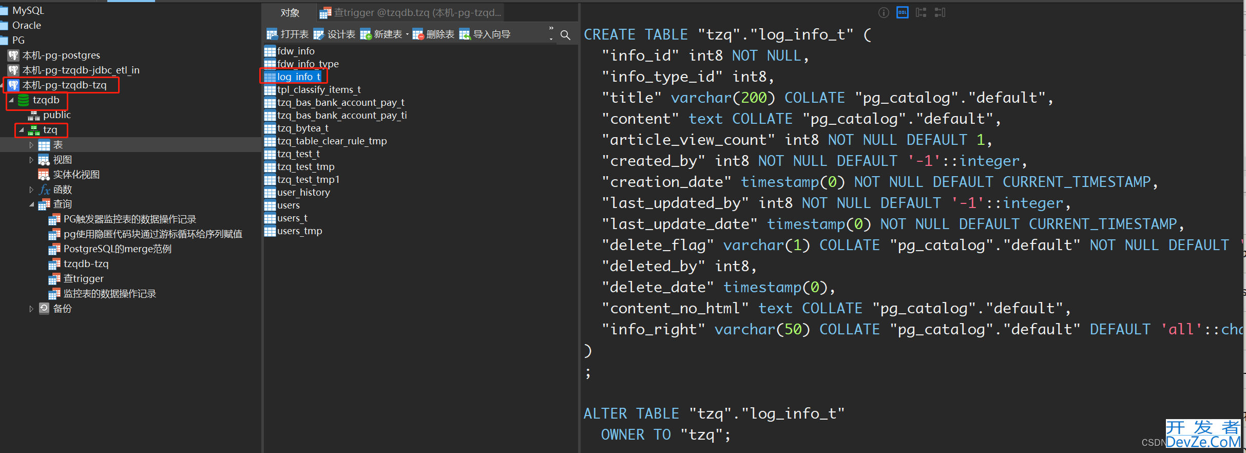The height and width of the screenshot is (453, 1246).
Task: Click 新建表 (new table) button
Action: point(381,34)
